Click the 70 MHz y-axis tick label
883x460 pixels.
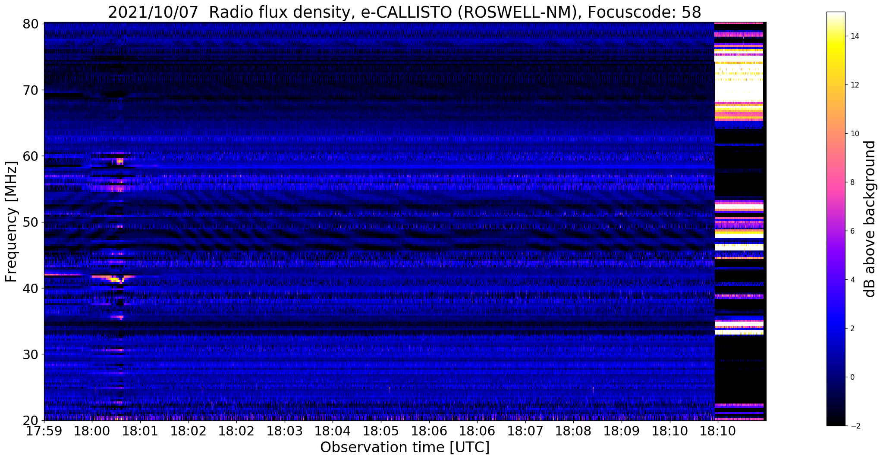point(30,90)
